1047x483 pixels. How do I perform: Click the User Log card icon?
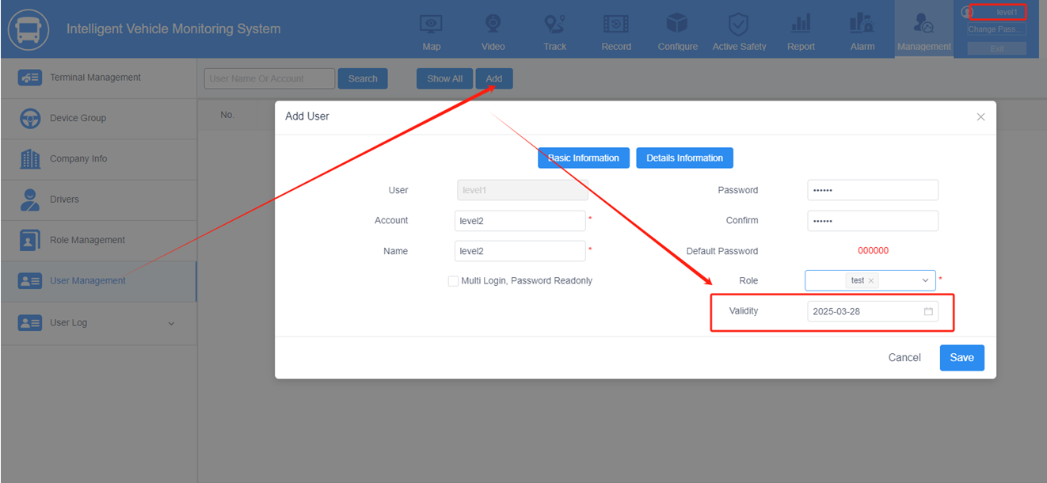pos(30,323)
